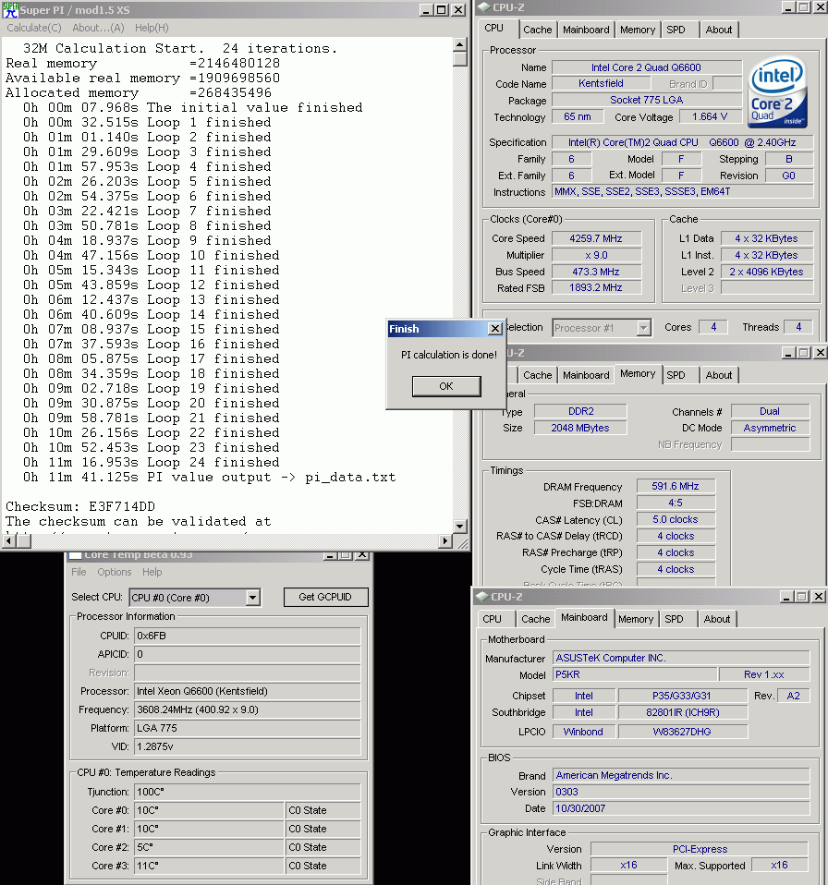Click the top CPU-Z window title icon
The height and width of the screenshot is (885, 828).
(x=484, y=7)
